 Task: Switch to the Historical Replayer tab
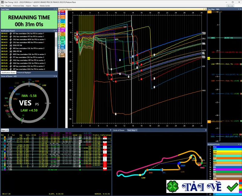[x=24, y=73]
